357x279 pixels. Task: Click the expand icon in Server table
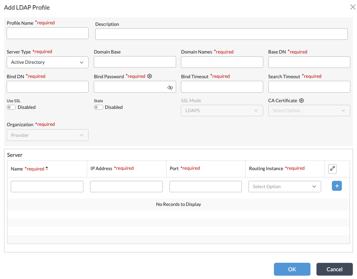click(332, 169)
